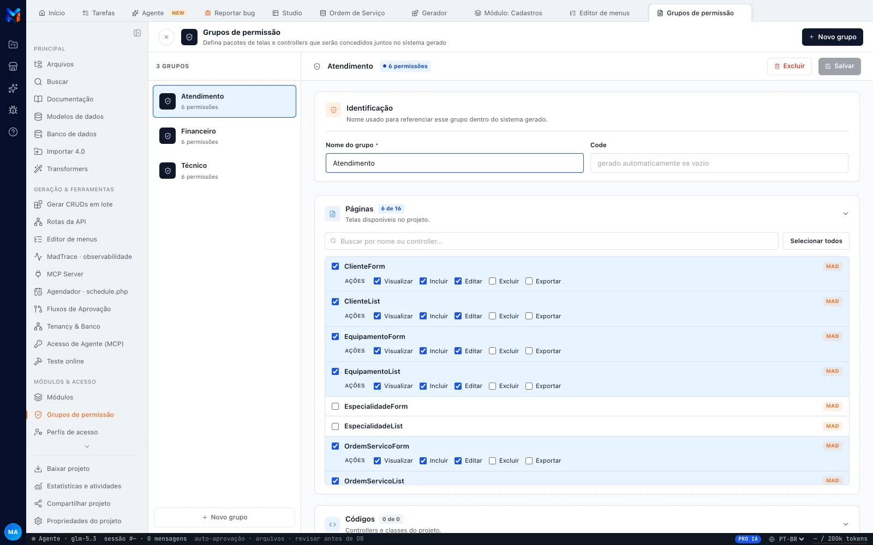The image size is (873, 545).
Task: Check the EspecialidadeForm page checkbox
Action: click(x=335, y=407)
